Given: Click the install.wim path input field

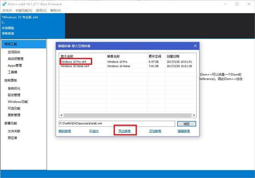Looking at the screenshot, I should pyautogui.click(x=116, y=124).
